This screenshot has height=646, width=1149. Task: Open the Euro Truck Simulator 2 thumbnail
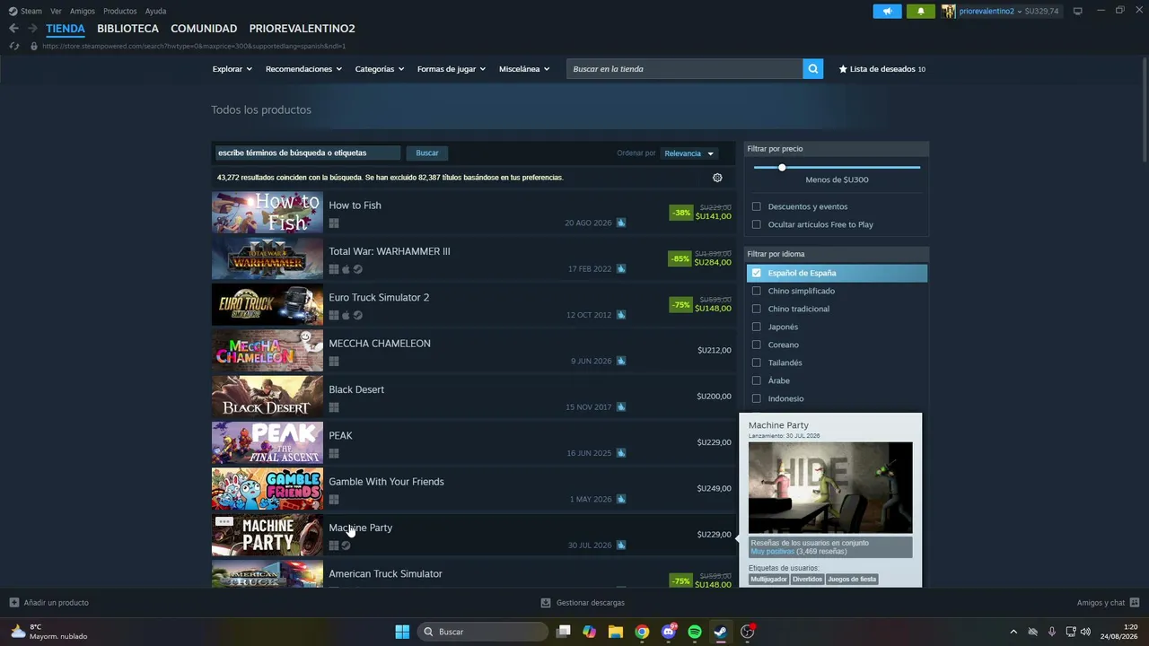[x=268, y=305]
